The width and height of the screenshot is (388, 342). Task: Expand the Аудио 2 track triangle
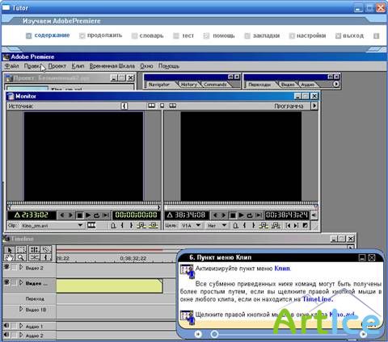point(21,336)
